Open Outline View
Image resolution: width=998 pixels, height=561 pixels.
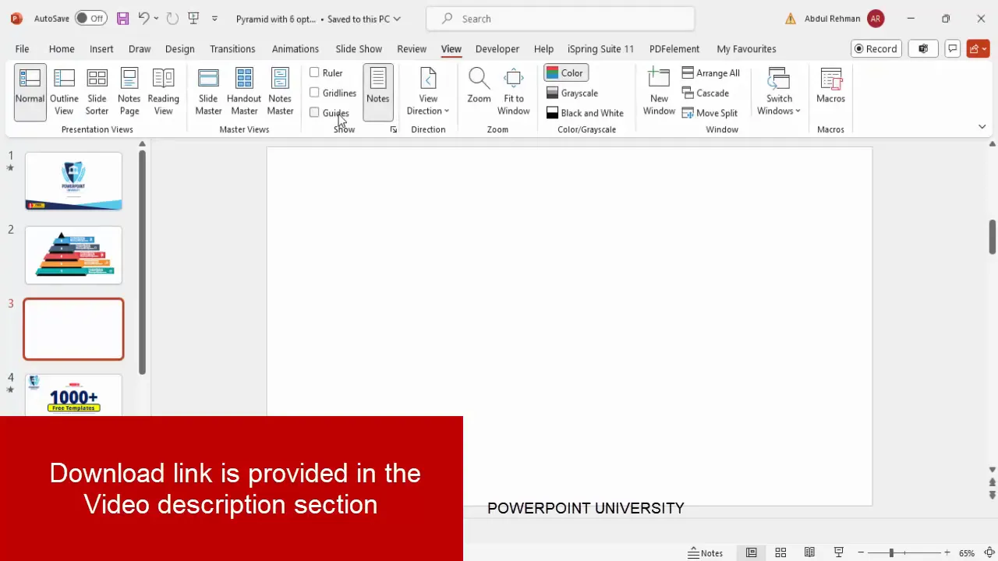[64, 92]
